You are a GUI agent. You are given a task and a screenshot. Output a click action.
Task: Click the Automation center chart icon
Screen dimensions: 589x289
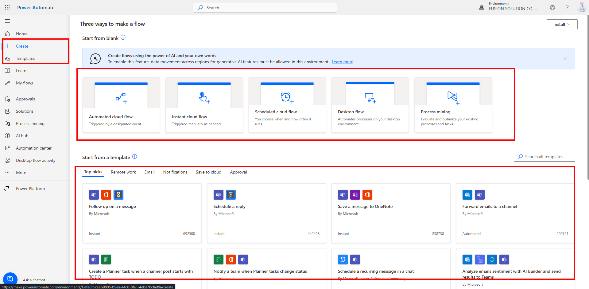pyautogui.click(x=8, y=148)
